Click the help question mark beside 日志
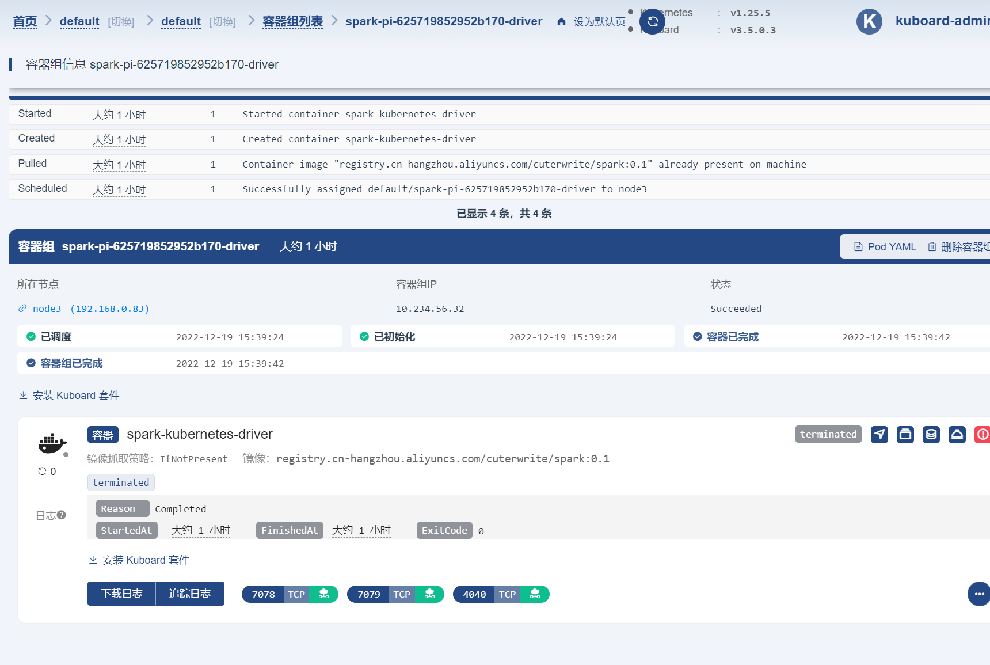The image size is (990, 665). pyautogui.click(x=62, y=515)
